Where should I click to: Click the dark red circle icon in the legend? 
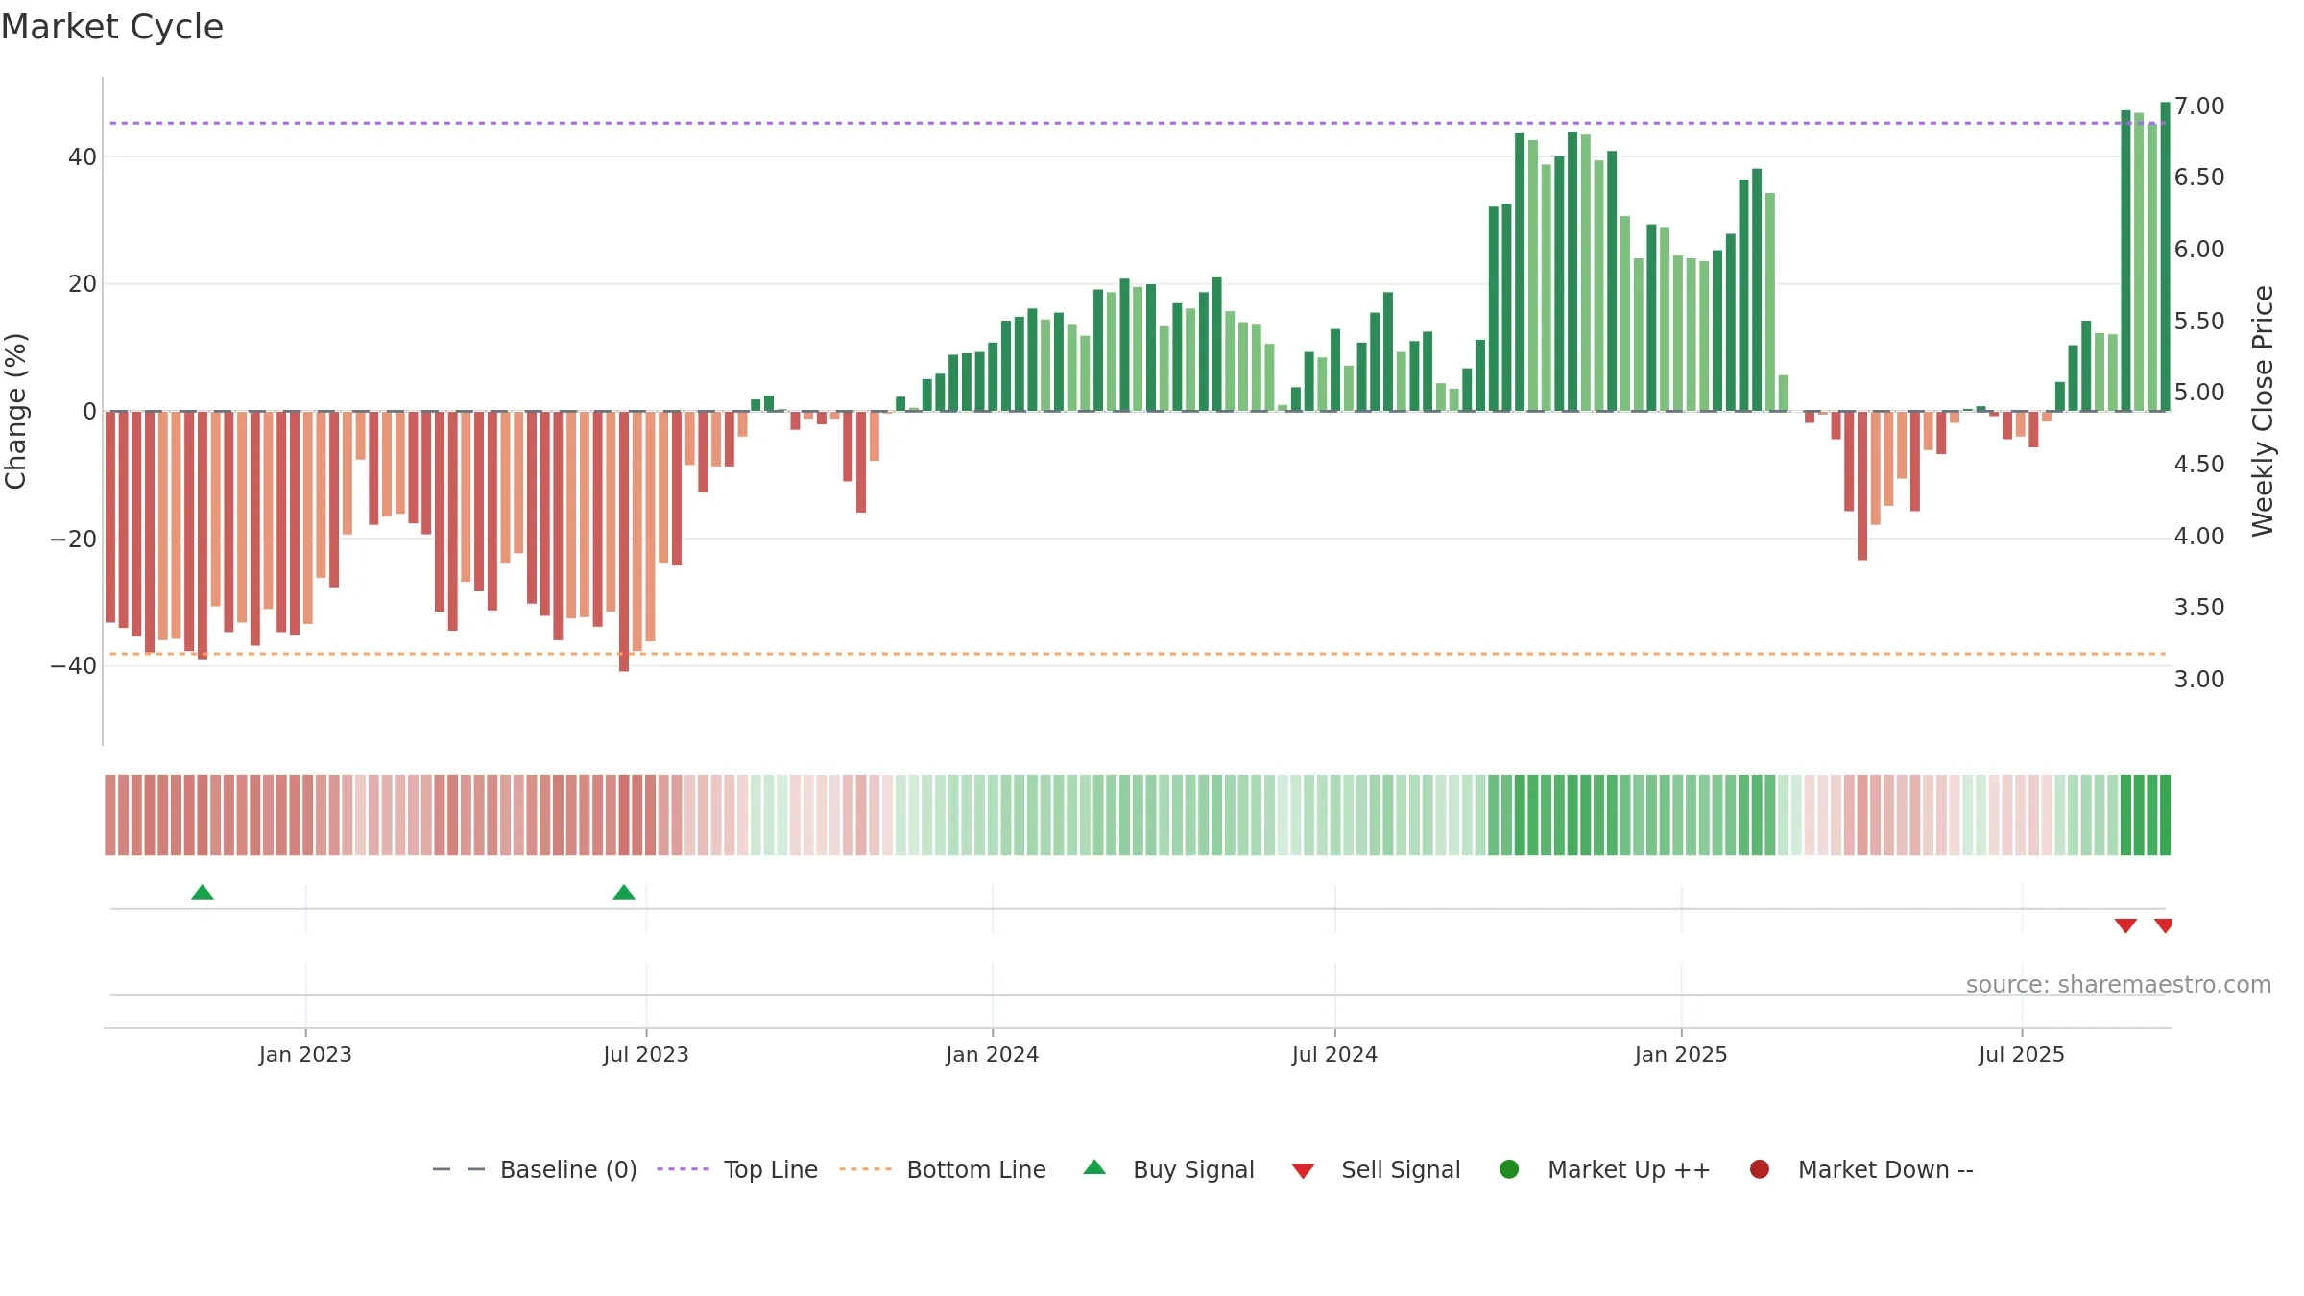(1760, 1169)
